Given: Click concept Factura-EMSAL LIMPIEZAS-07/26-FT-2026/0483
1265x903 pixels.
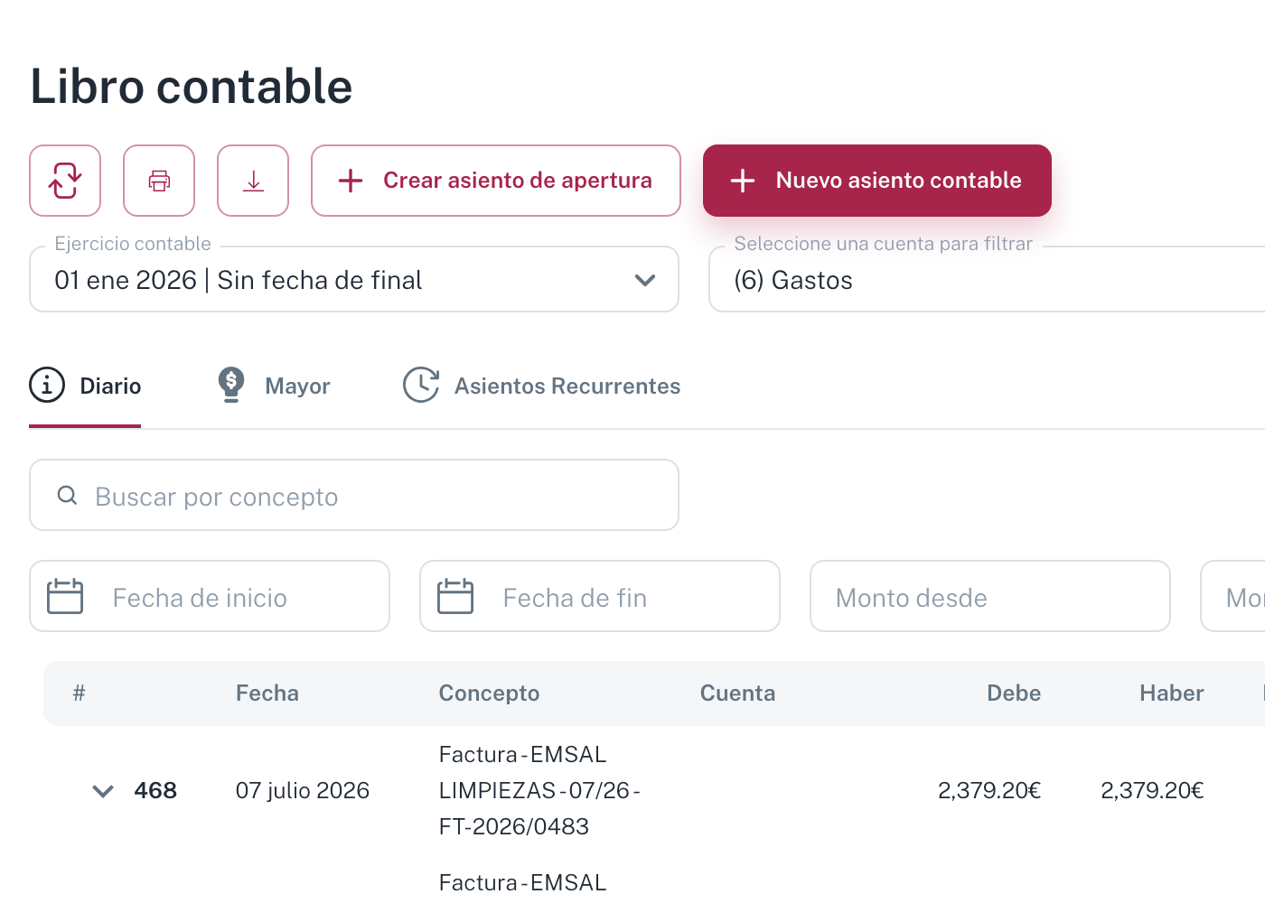Looking at the screenshot, I should click(x=539, y=791).
